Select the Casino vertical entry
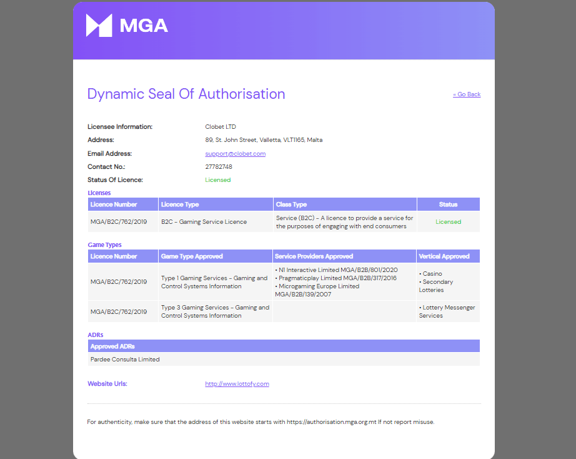 click(430, 274)
